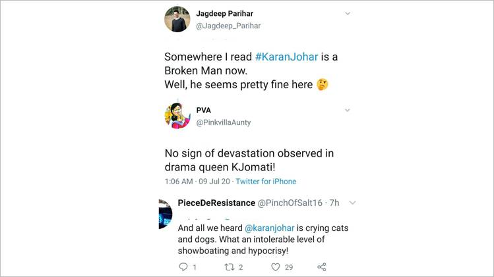Click the PVA display name

[204, 110]
